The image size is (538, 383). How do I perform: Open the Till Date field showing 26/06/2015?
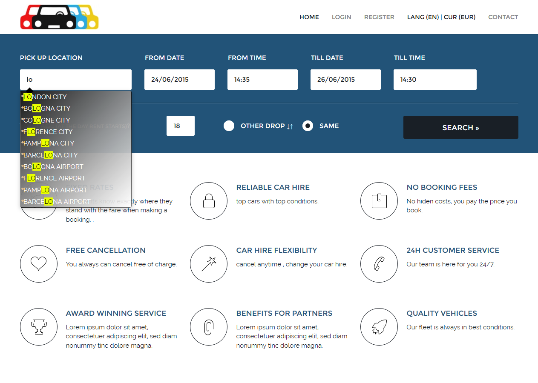click(345, 80)
